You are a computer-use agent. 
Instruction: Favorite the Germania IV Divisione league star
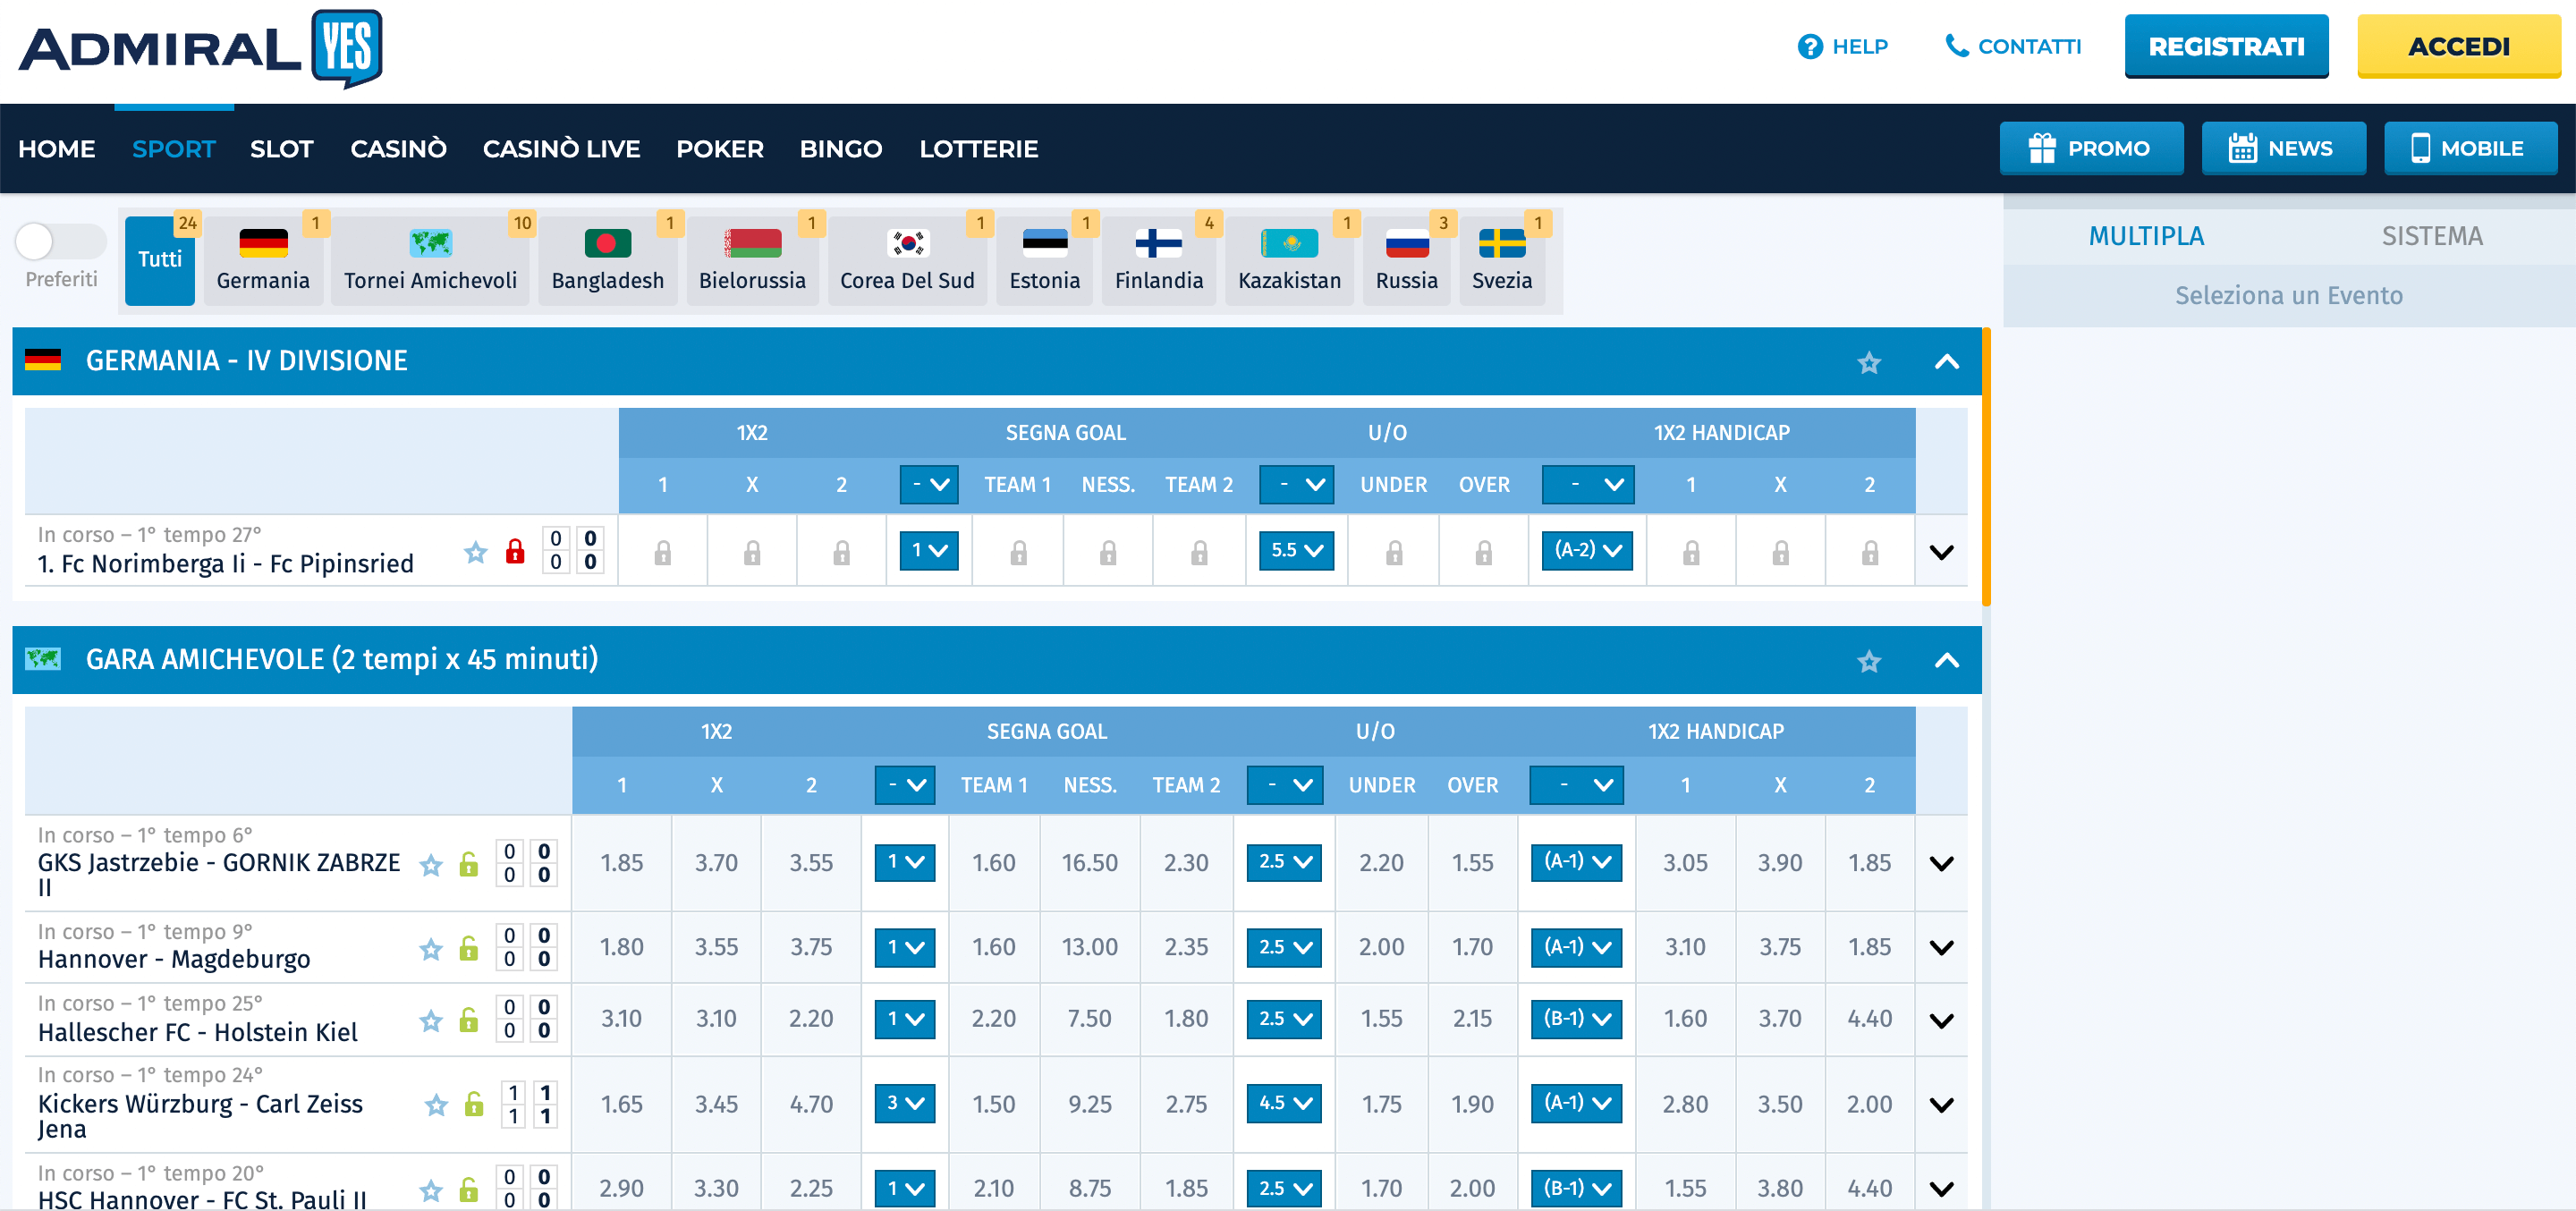(1868, 362)
